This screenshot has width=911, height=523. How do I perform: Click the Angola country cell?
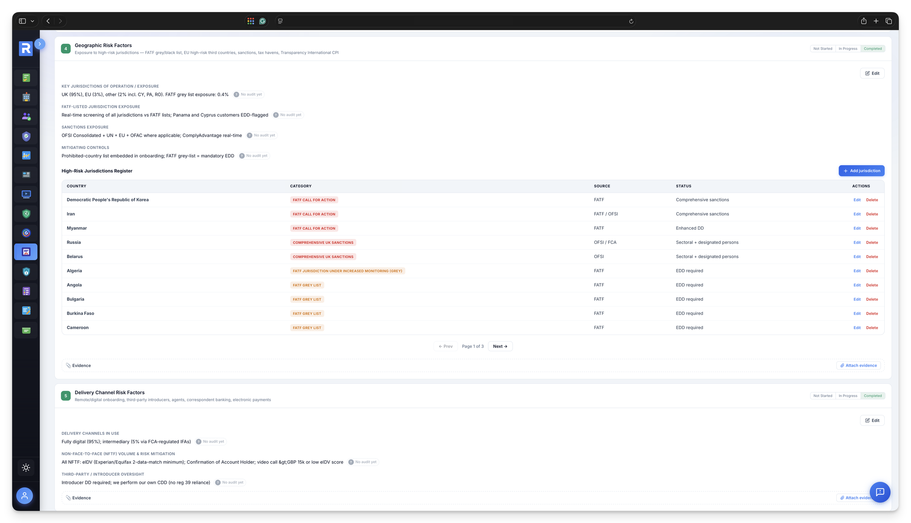tap(74, 285)
